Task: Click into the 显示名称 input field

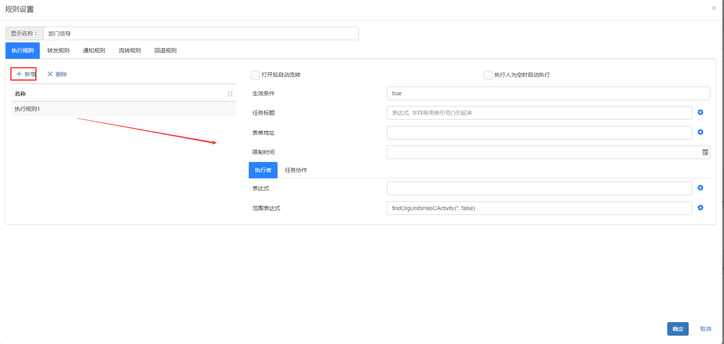Action: [x=200, y=34]
